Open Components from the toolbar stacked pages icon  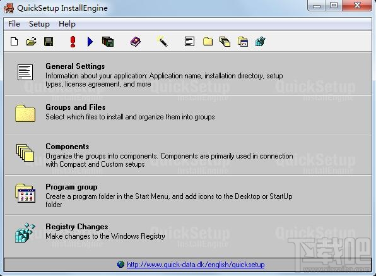(x=225, y=42)
